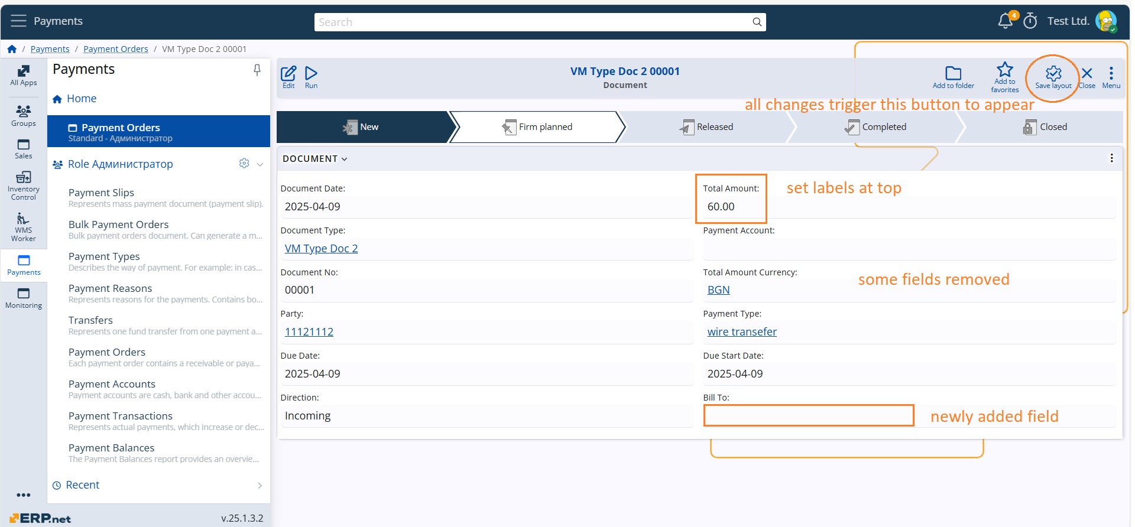1135x527 pixels.
Task: Open Payment Slips
Action: point(166,198)
